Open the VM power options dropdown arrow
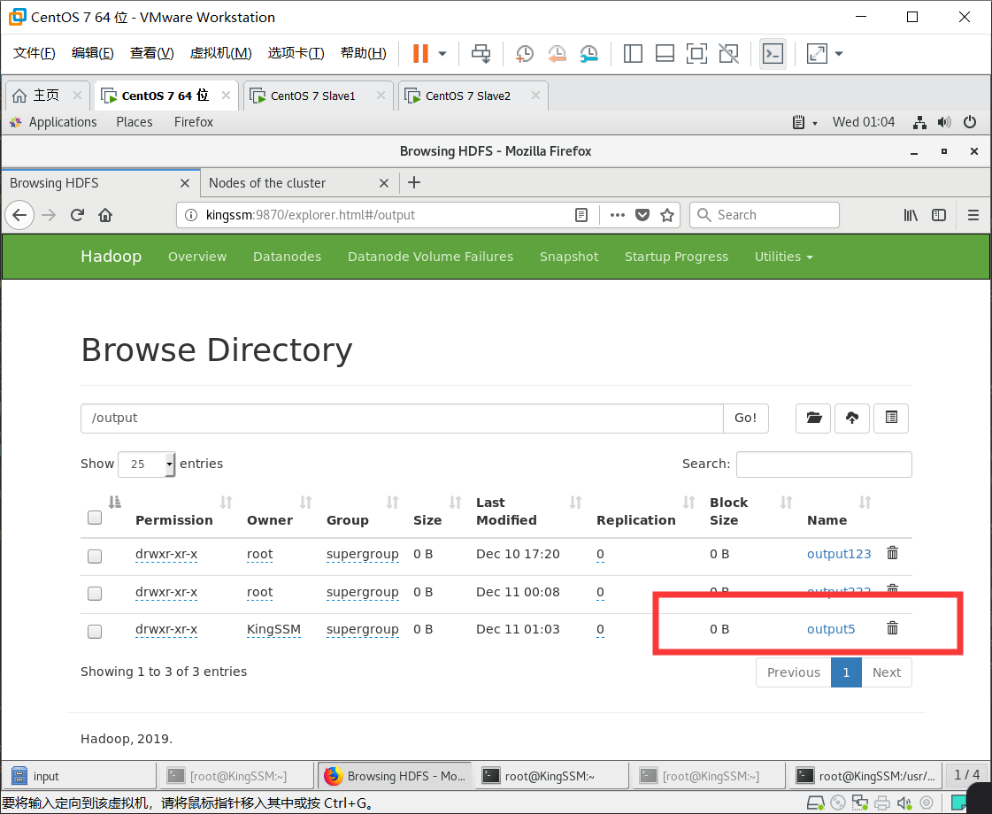Viewport: 992px width, 814px height. tap(442, 54)
